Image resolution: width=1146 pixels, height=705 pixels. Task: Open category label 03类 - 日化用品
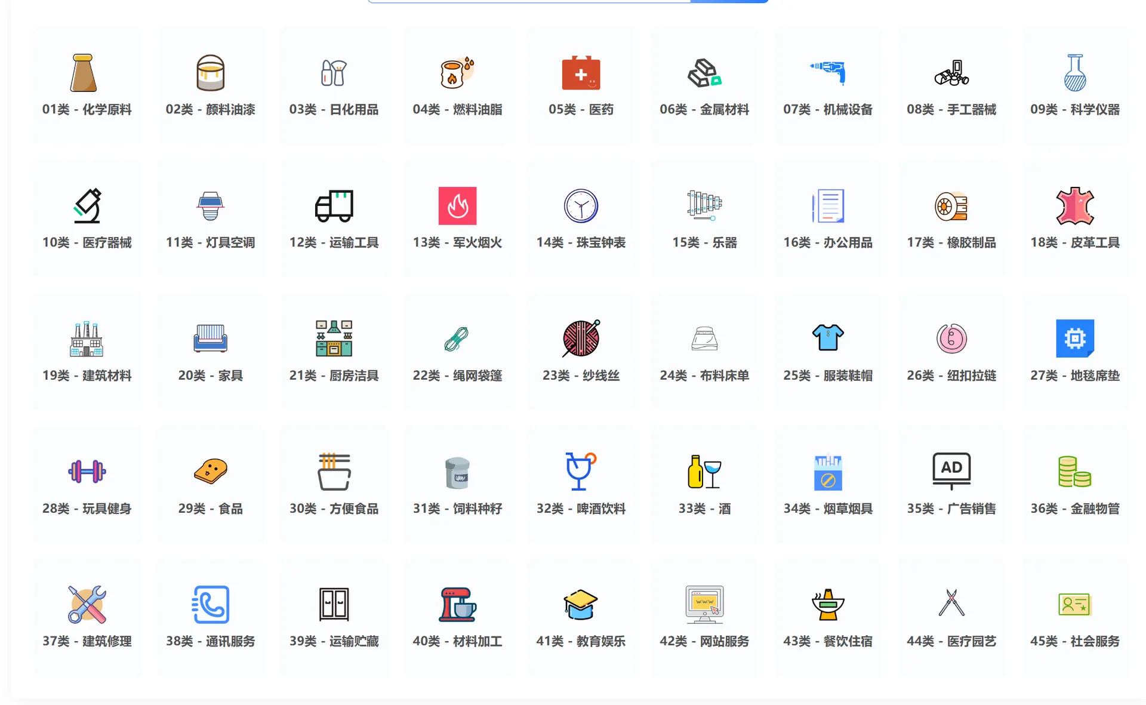point(334,110)
